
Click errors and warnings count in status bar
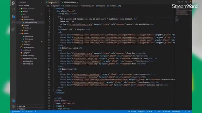(29, 112)
